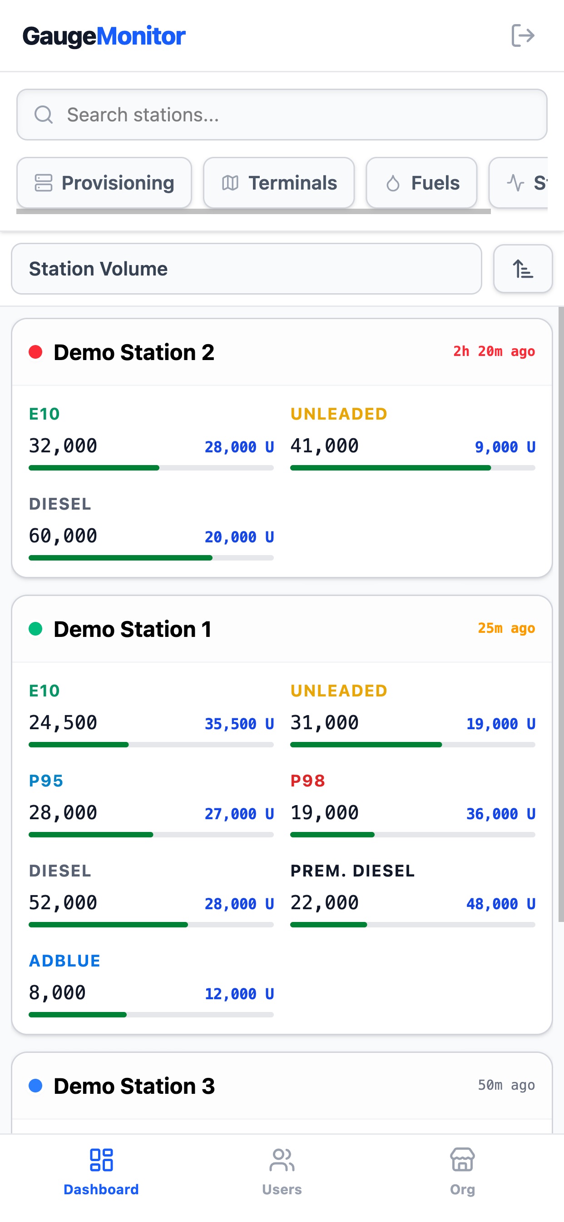Viewport: 564px width, 1222px height.
Task: Click the search magnifier icon
Action: coord(44,114)
